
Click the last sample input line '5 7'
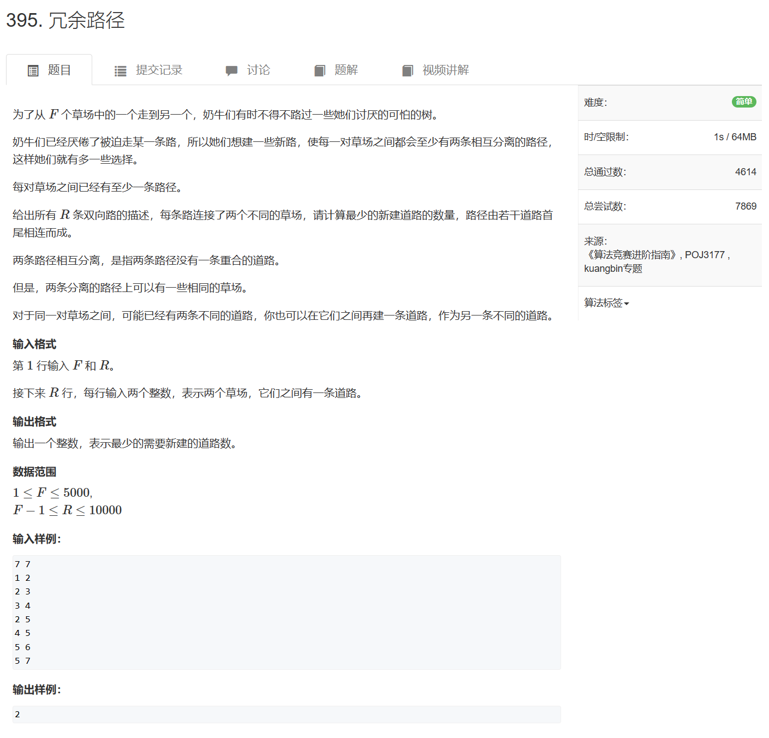coord(23,660)
